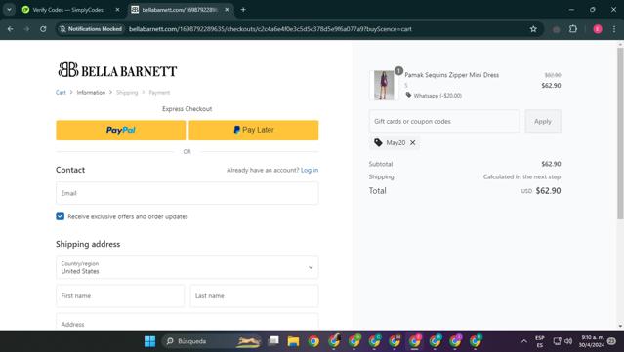Select the Shipping breadcrumb step
The height and width of the screenshot is (352, 624).
pos(127,93)
